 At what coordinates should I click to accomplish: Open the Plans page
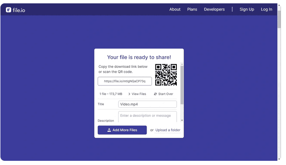click(192, 9)
